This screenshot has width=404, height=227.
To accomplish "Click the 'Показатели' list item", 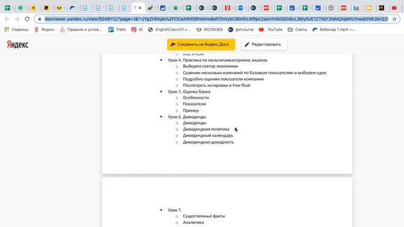I will point(194,104).
